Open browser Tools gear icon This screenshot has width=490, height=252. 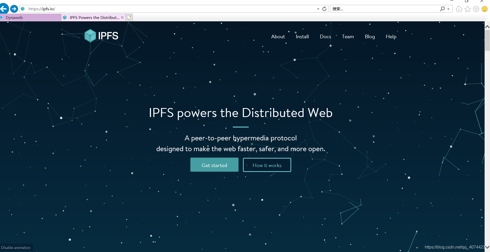[476, 9]
